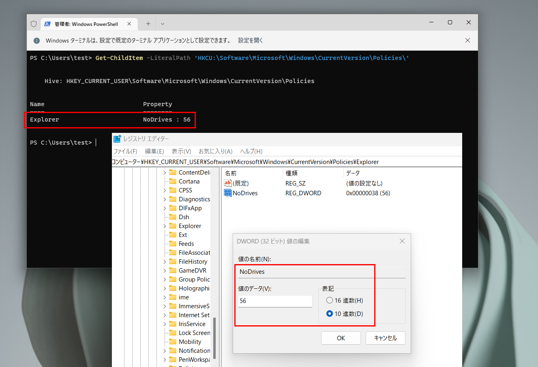Click the IrisService folder icon
The image size is (538, 367).
(173, 324)
